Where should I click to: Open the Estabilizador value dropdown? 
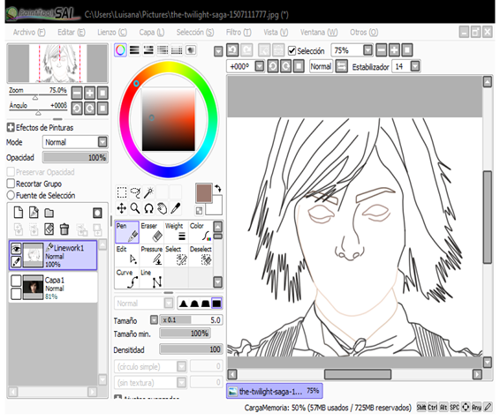tap(415, 66)
